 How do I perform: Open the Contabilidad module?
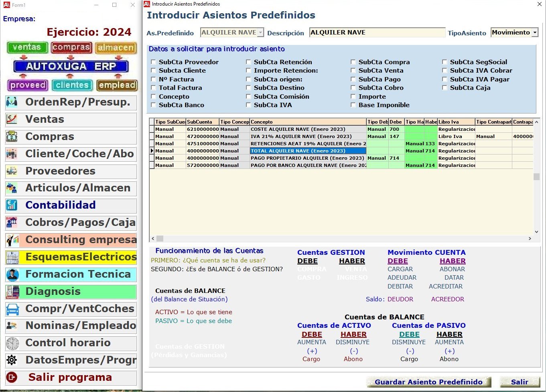tap(71, 205)
